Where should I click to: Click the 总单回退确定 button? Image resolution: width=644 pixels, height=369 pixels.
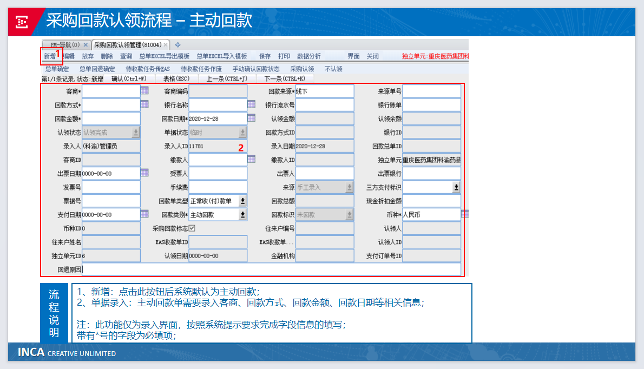[x=97, y=69]
